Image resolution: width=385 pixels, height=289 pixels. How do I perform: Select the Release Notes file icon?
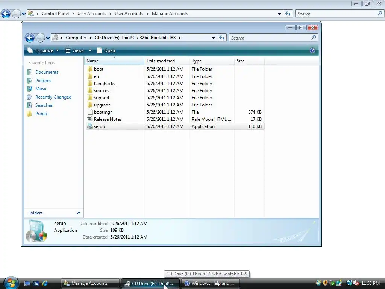click(x=90, y=119)
